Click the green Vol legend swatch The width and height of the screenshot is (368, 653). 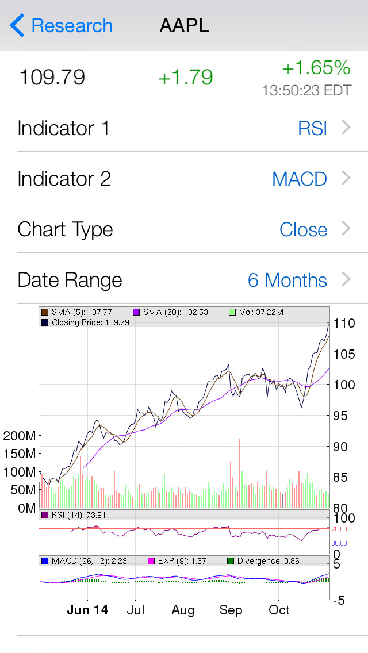coord(232,312)
